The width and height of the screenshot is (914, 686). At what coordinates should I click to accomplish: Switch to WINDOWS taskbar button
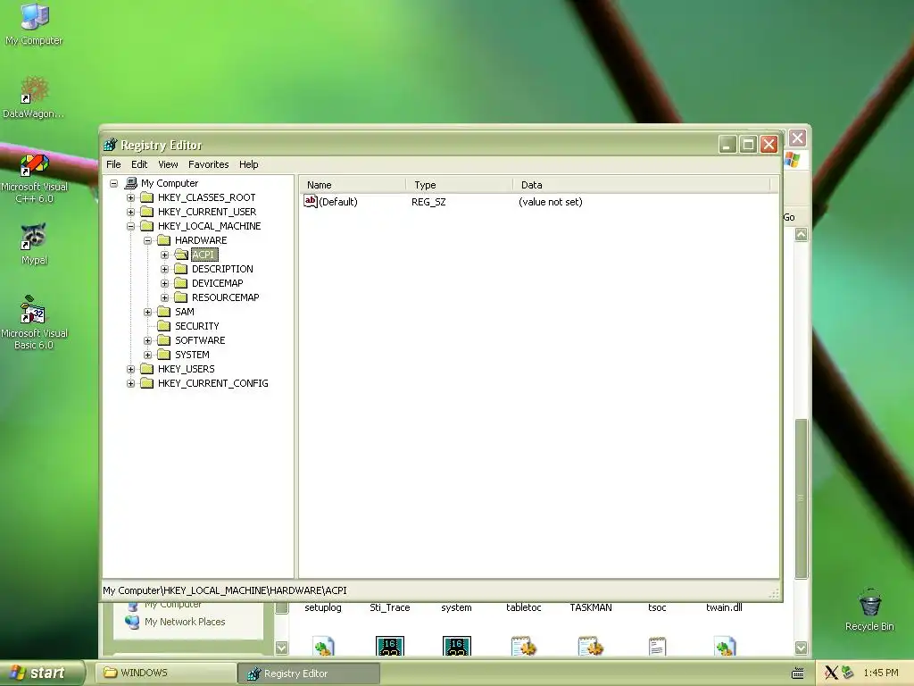(x=165, y=673)
